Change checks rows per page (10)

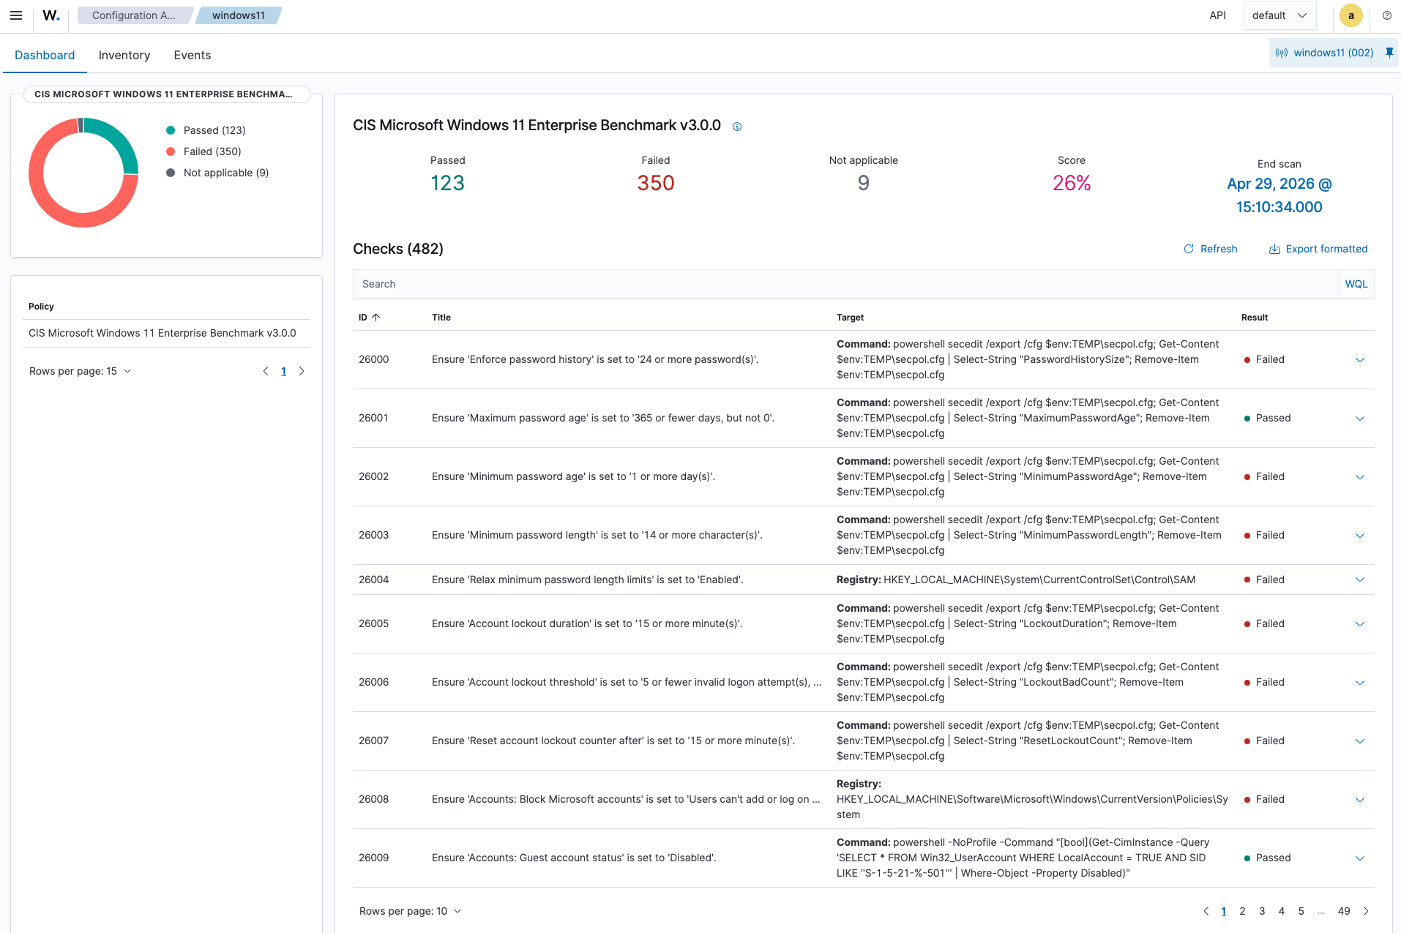point(411,911)
